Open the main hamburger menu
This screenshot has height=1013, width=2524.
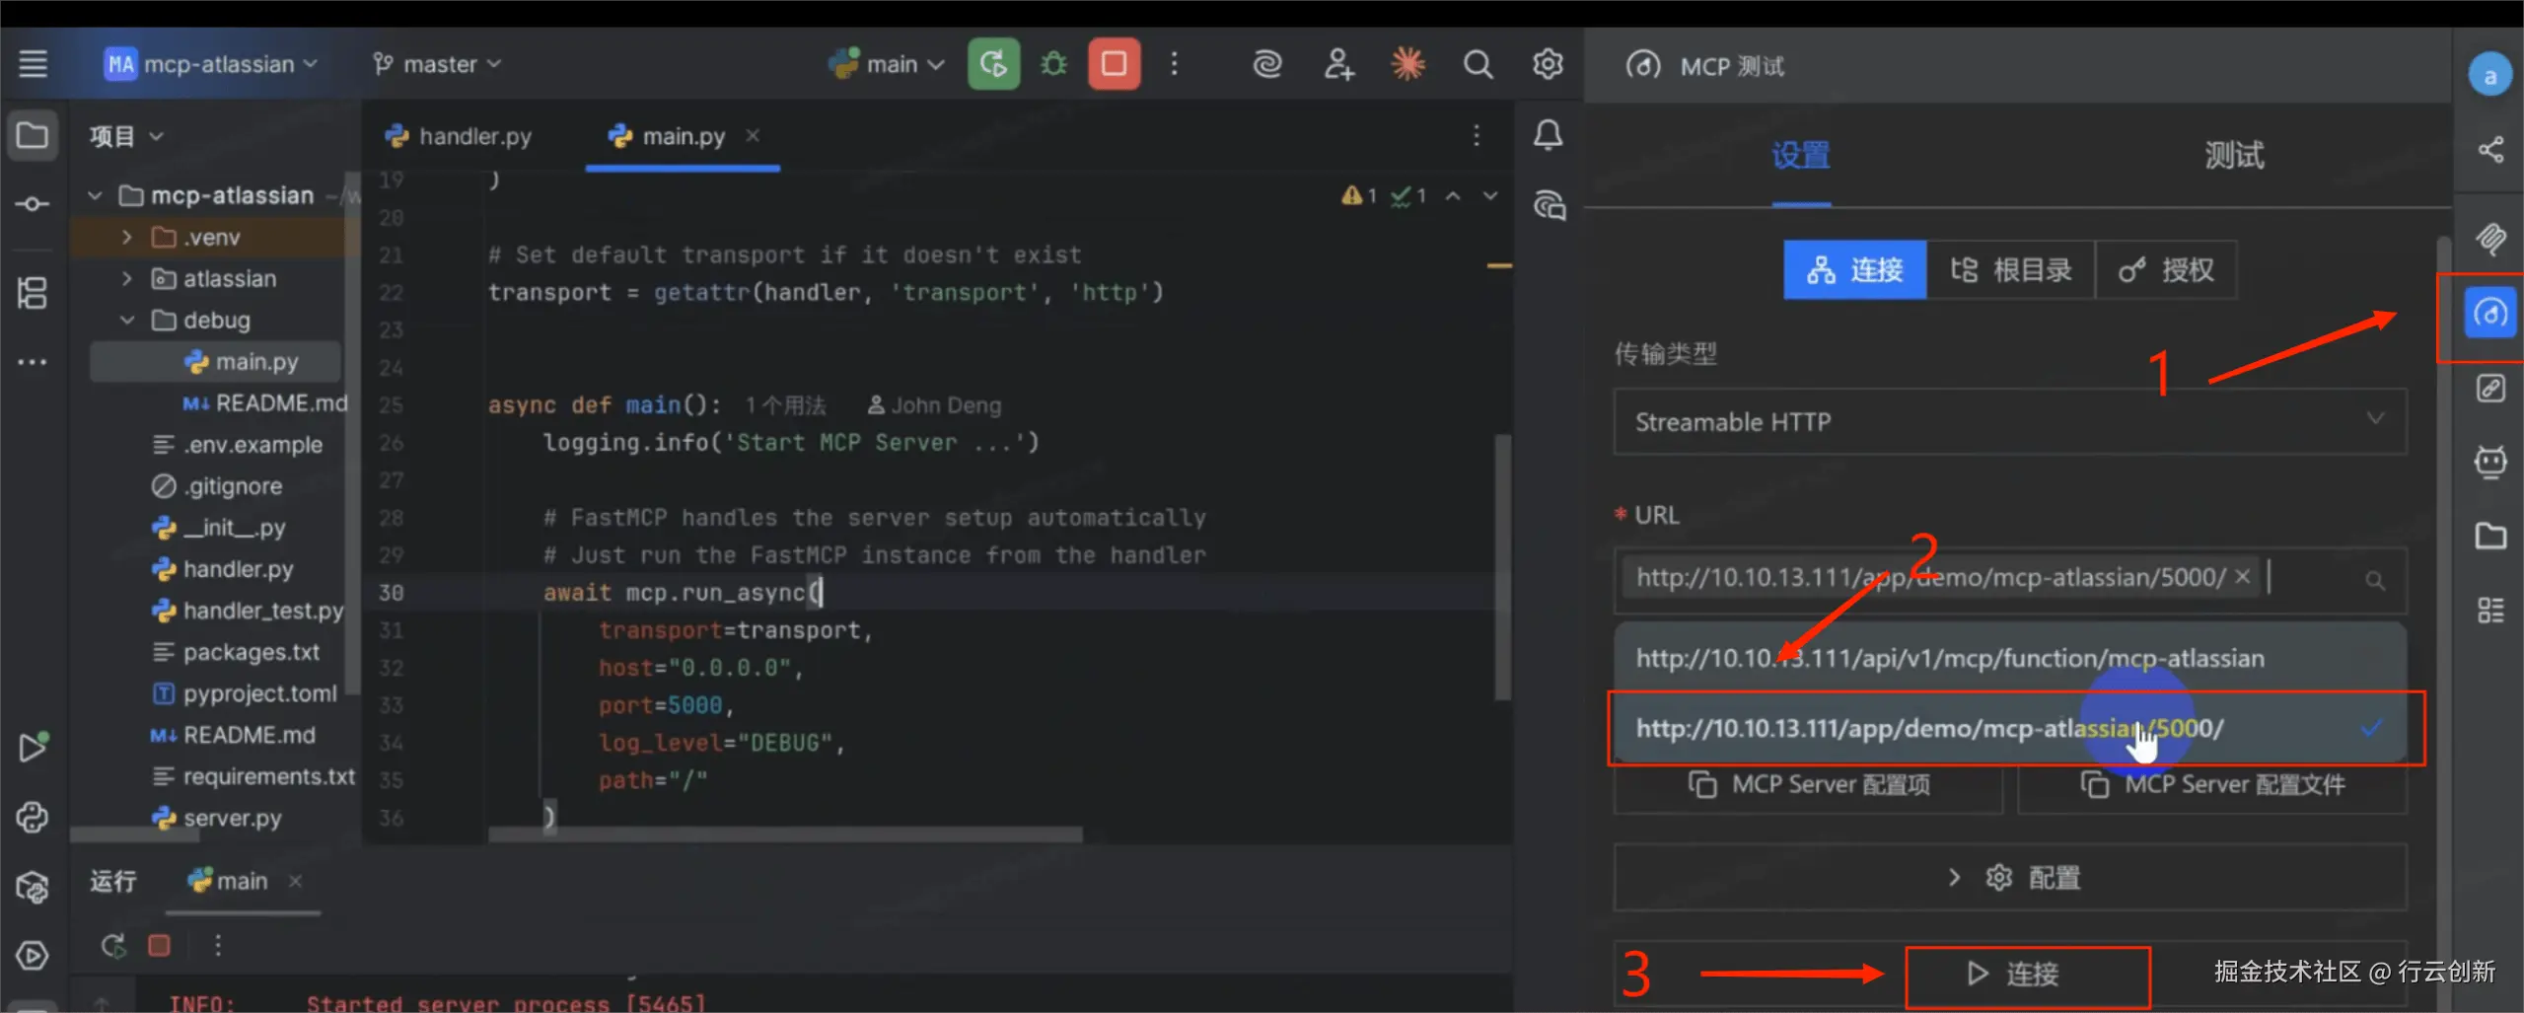click(34, 64)
